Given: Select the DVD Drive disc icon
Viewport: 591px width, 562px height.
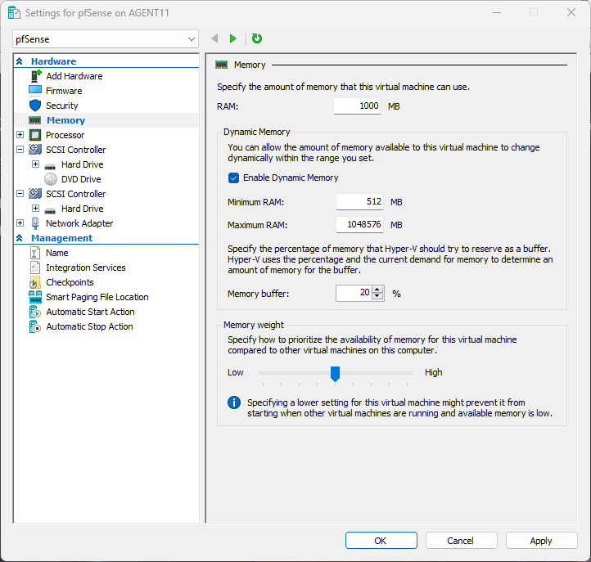Looking at the screenshot, I should point(51,179).
